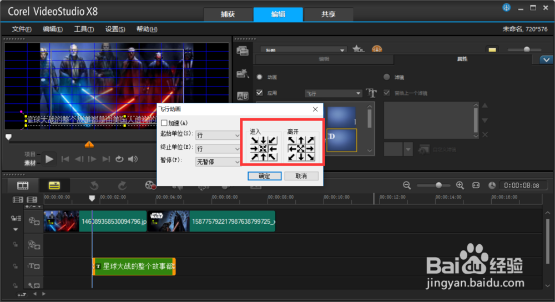Click the project duration clock icon

click(492, 185)
